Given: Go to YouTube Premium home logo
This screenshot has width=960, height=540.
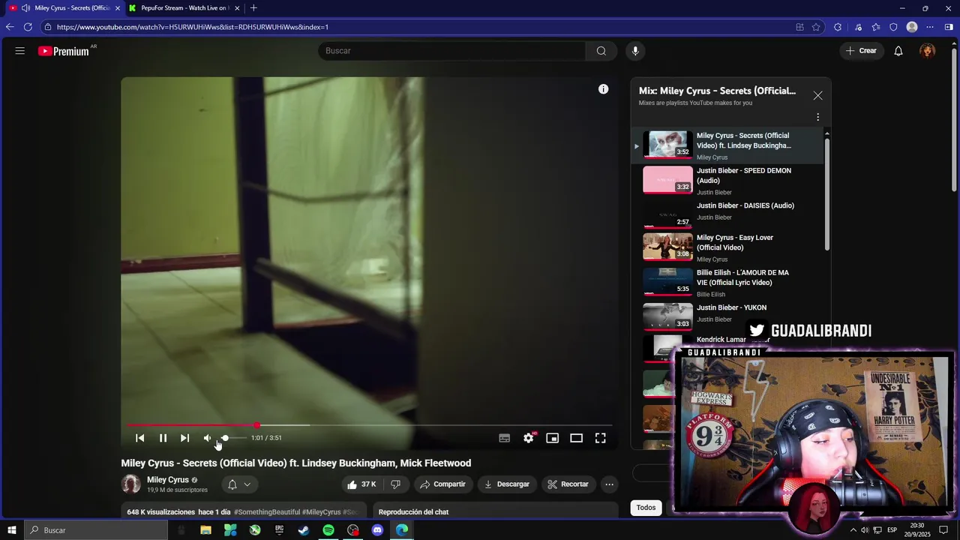Looking at the screenshot, I should (64, 51).
